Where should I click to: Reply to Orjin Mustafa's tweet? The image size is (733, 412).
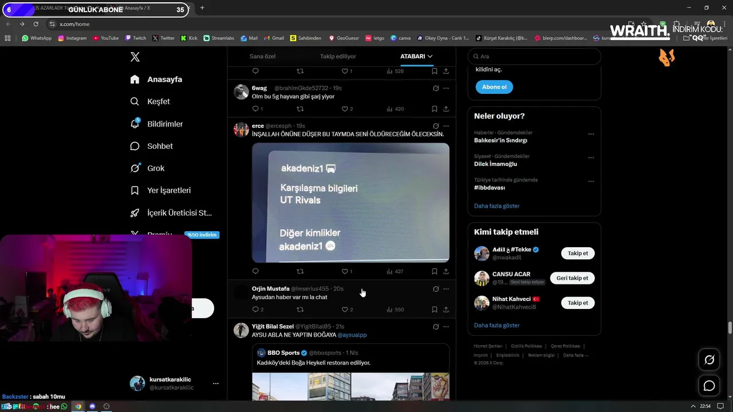(255, 310)
